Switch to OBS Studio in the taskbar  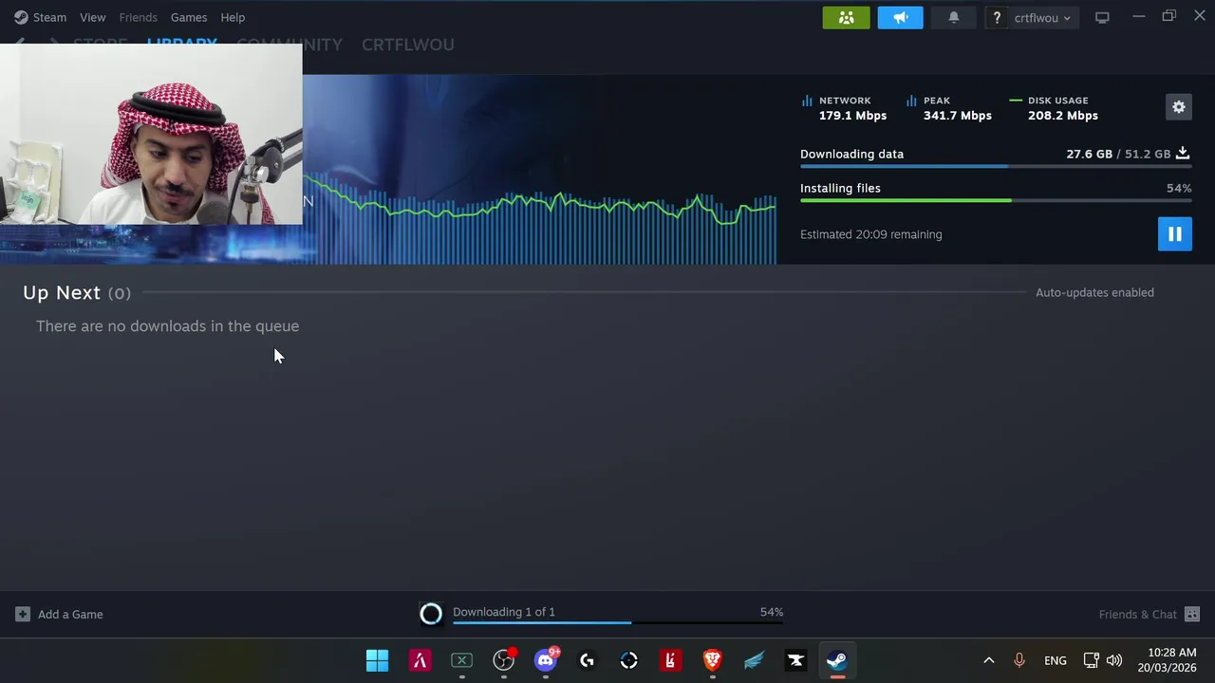pyautogui.click(x=504, y=660)
